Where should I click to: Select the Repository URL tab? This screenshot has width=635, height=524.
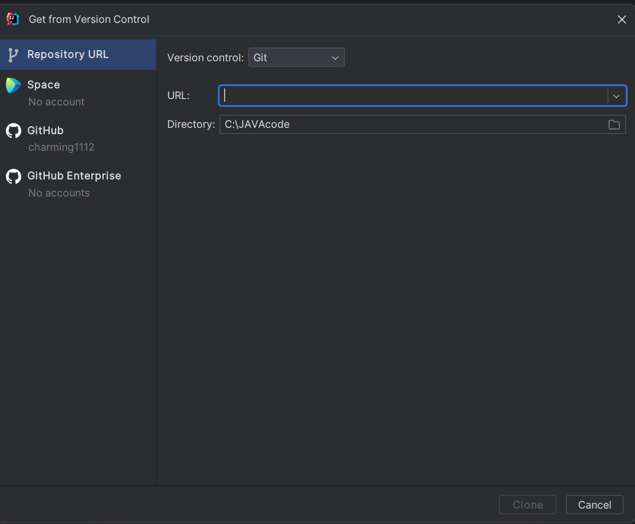[x=78, y=54]
